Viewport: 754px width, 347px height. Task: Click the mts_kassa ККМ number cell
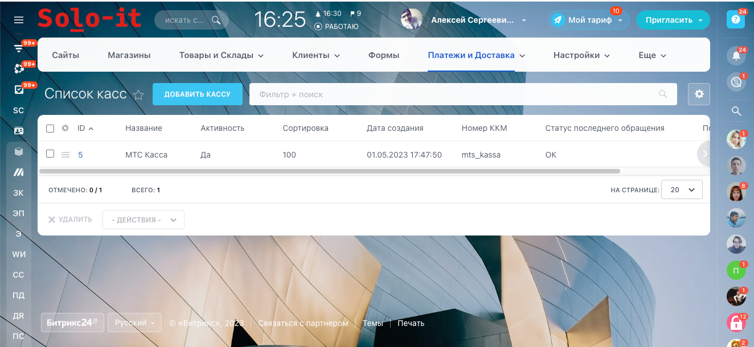click(481, 155)
